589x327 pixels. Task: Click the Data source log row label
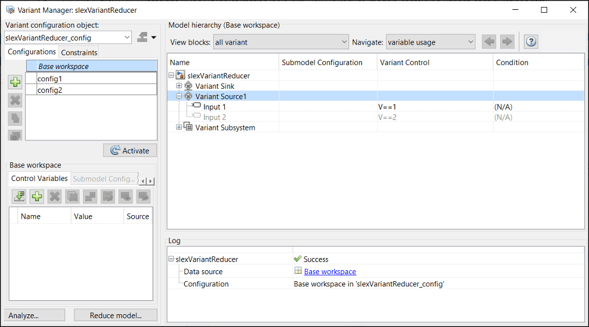203,271
